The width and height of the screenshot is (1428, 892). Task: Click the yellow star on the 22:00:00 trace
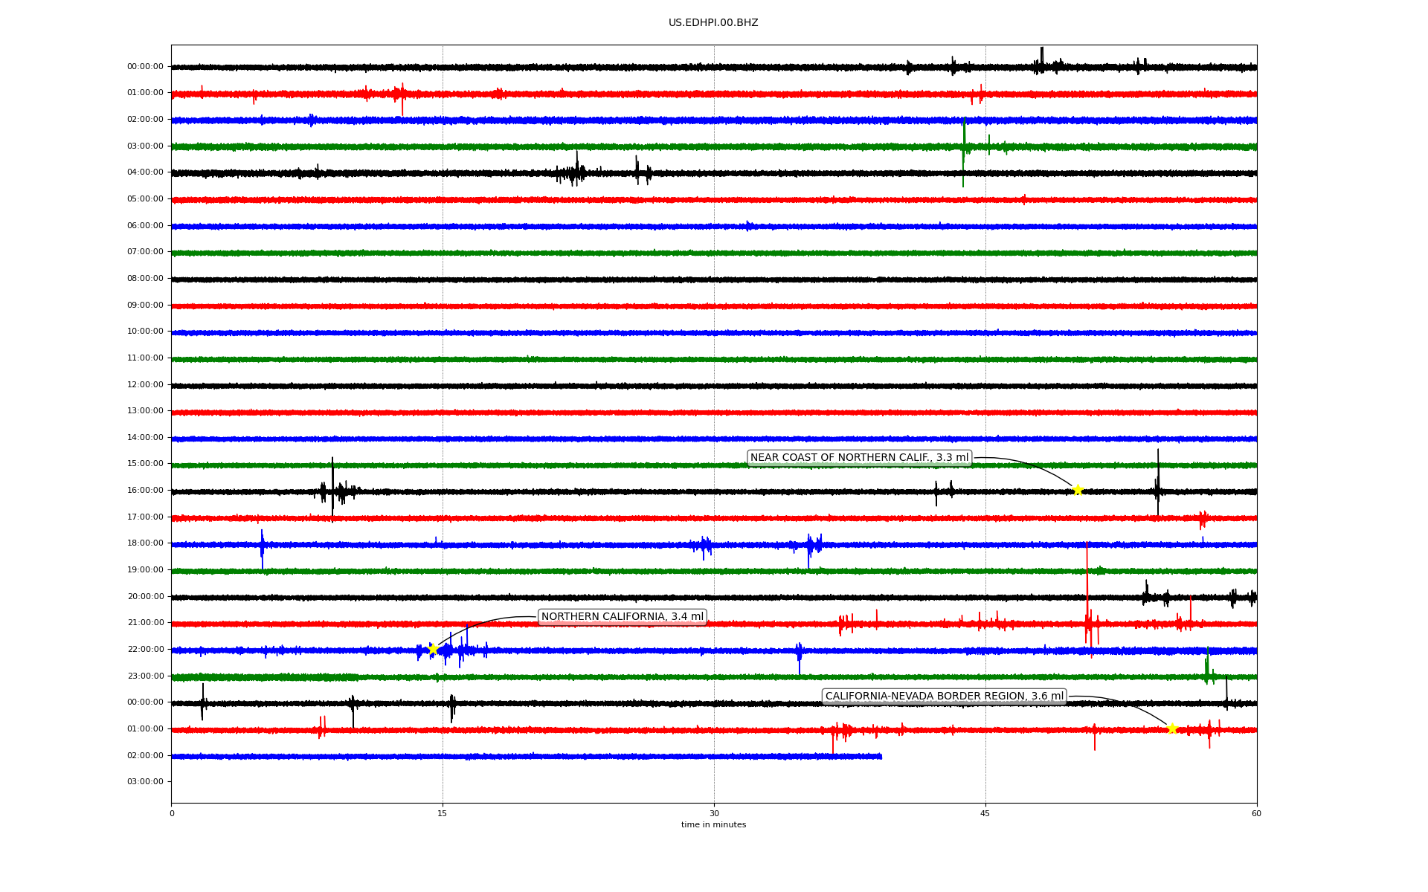click(433, 650)
